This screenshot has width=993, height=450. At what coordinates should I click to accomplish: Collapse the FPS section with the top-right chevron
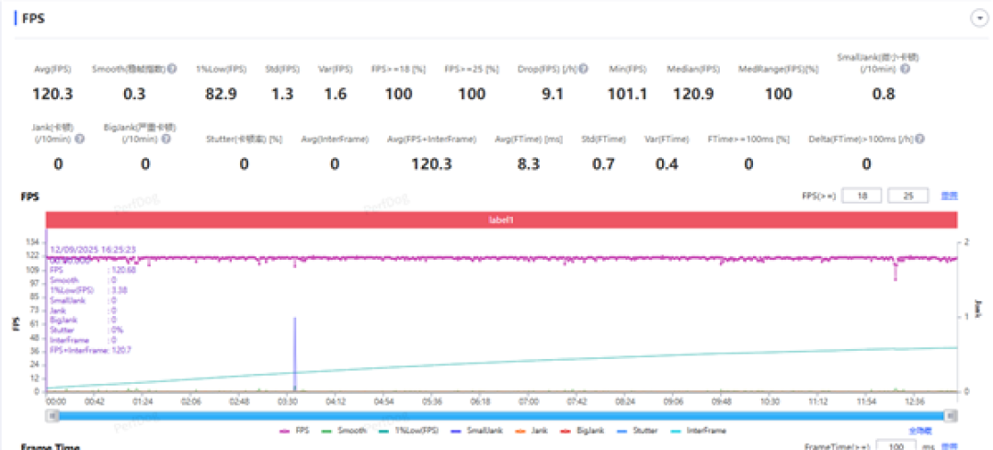[x=979, y=18]
